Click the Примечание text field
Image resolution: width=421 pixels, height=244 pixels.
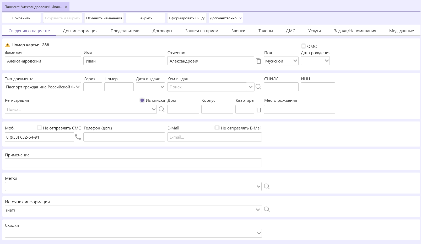tap(133, 163)
